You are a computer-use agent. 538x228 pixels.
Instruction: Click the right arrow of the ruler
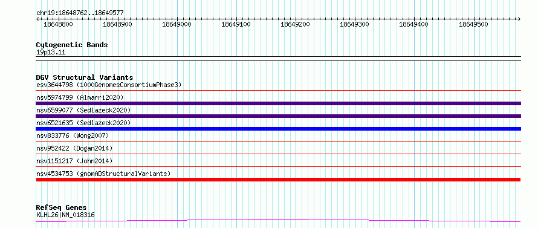(519, 19)
